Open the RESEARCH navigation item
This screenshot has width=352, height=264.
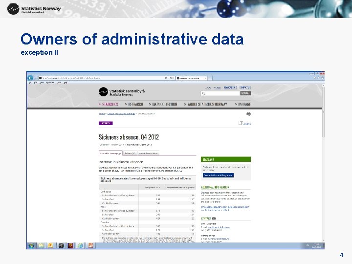coord(134,104)
